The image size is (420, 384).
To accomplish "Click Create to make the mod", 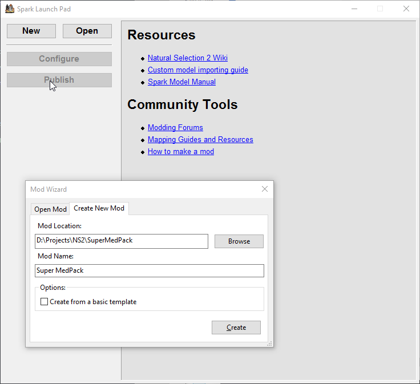I will (236, 328).
